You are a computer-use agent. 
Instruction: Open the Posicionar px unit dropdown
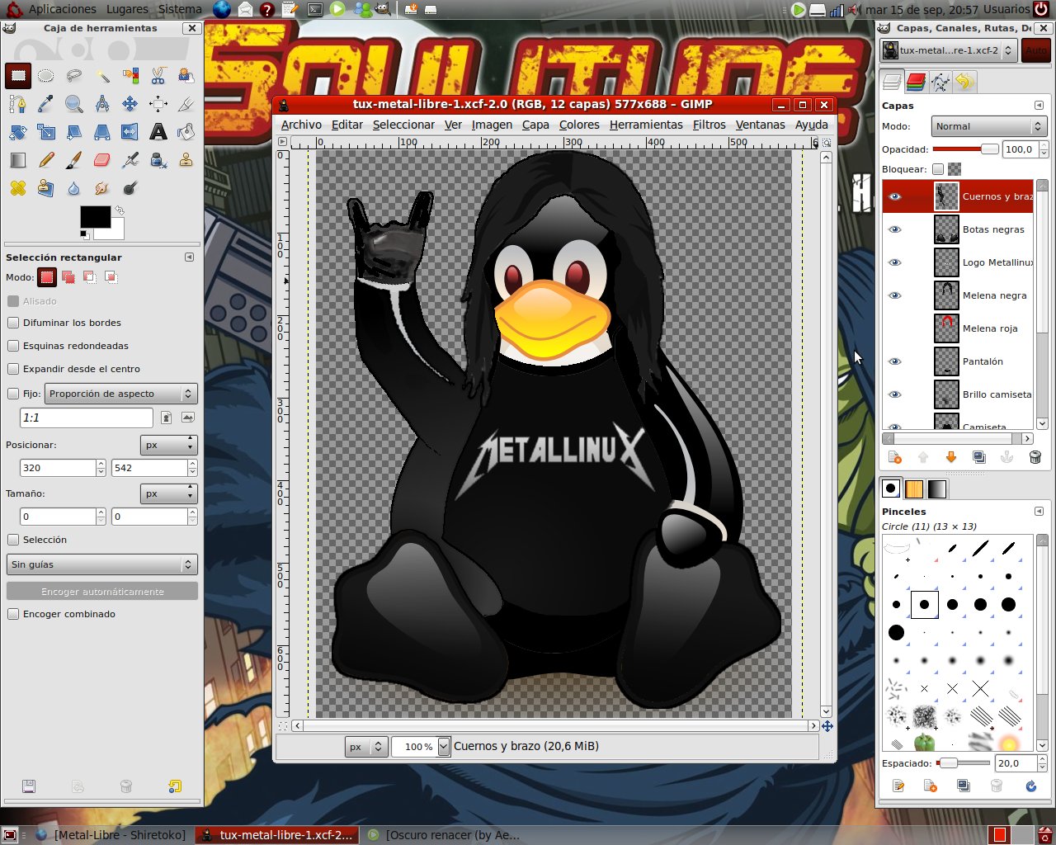pos(169,445)
